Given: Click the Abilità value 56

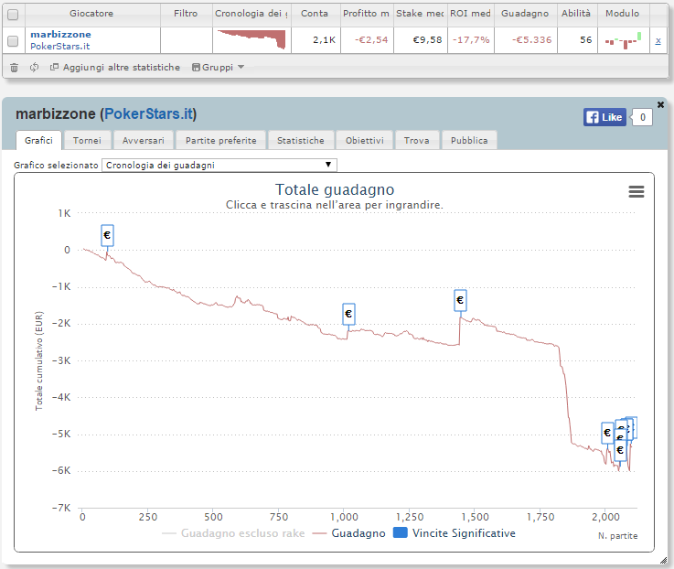Looking at the screenshot, I should [x=586, y=40].
